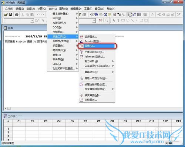This screenshot has height=147, width=185.
Task: Choose 按属性抽样验收(T)... entry
Action: (x=97, y=84)
